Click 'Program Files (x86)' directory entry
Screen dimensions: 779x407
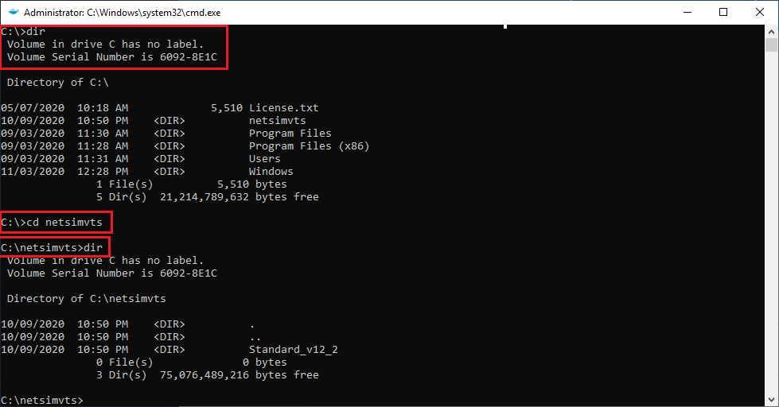point(309,146)
